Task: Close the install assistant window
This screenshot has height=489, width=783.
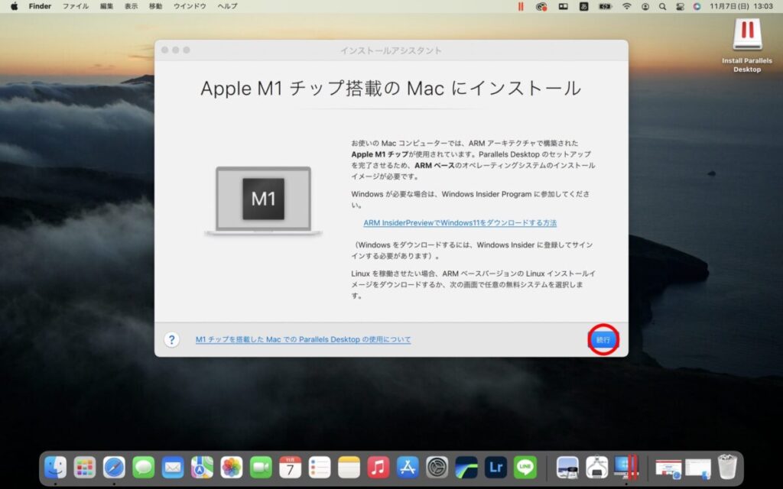Action: pyautogui.click(x=165, y=50)
